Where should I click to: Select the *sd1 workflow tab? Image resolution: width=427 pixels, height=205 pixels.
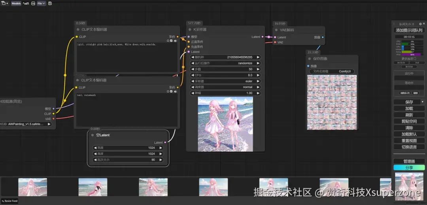point(26,4)
